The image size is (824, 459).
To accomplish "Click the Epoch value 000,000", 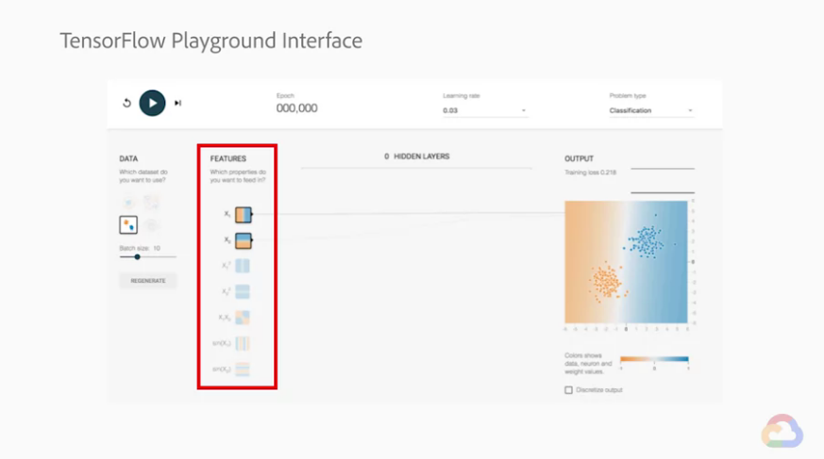I will click(297, 108).
